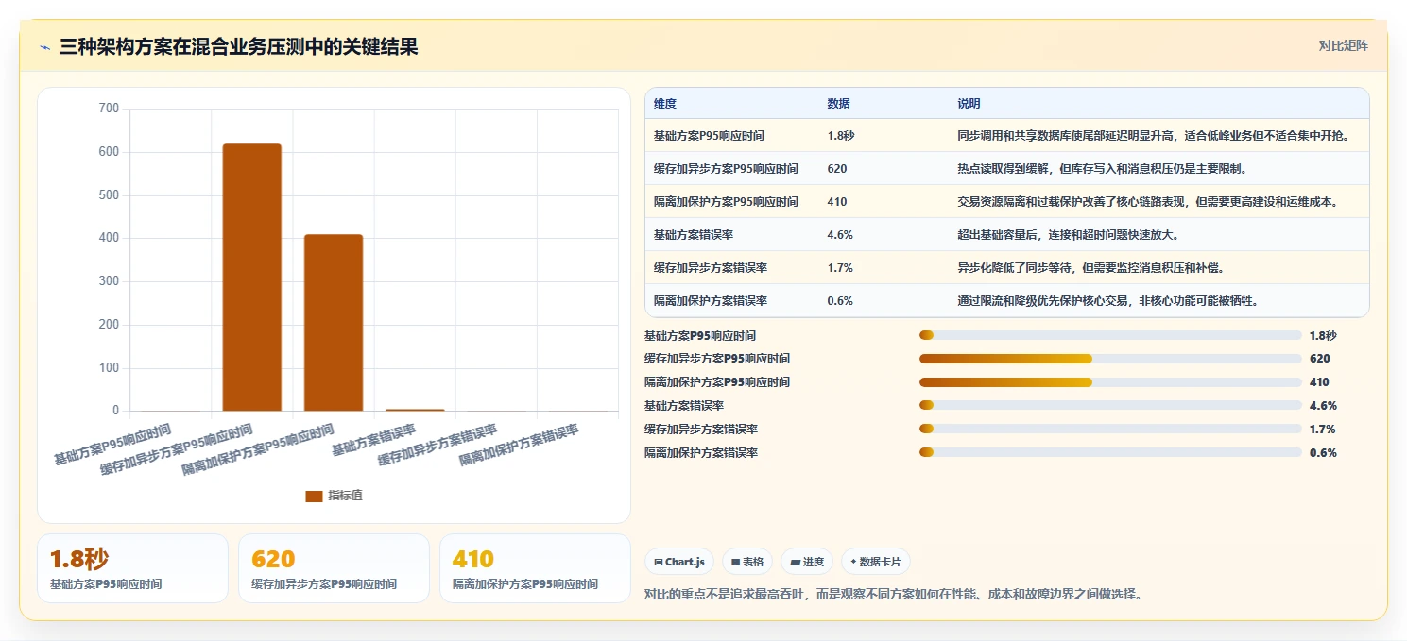Screen dimensions: 1407x641
Task: Toggle the 指标值 legend swatch
Action: [x=314, y=497]
